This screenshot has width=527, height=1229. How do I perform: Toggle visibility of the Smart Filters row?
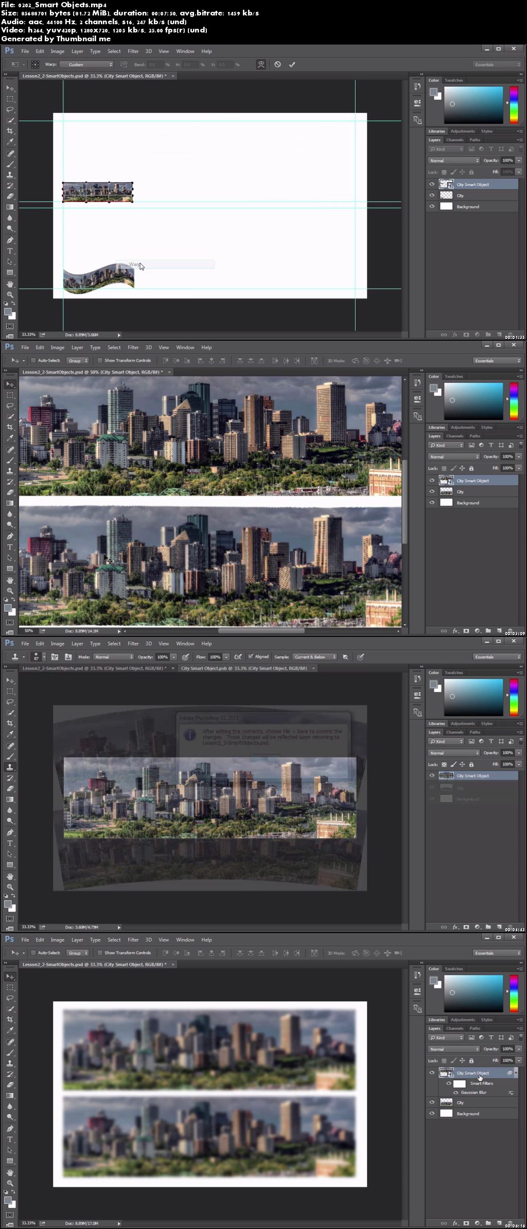tap(449, 1083)
